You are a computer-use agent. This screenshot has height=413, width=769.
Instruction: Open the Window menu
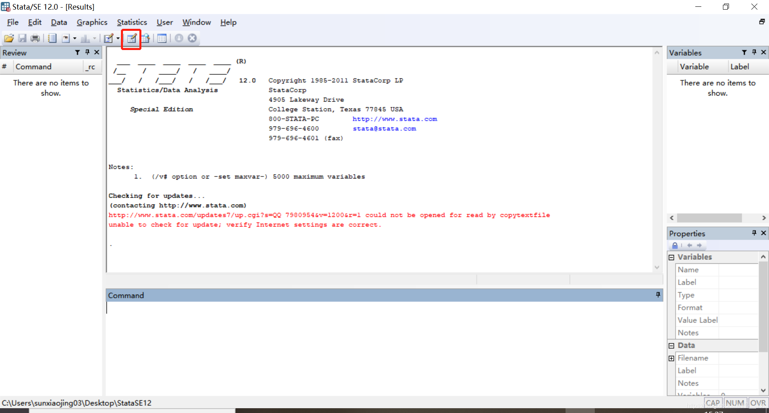197,22
